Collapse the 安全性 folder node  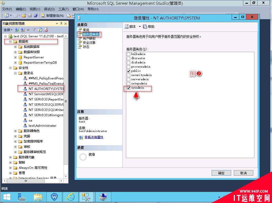click(x=10, y=68)
